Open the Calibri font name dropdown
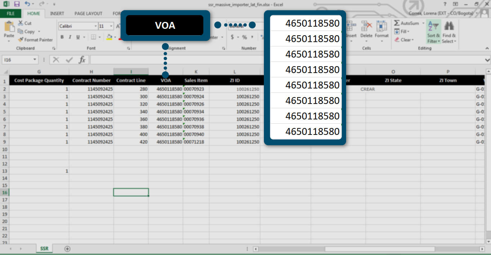491x255 pixels. tap(96, 26)
